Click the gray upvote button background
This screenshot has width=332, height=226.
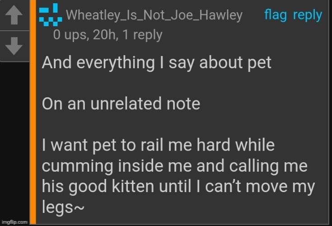14,15
